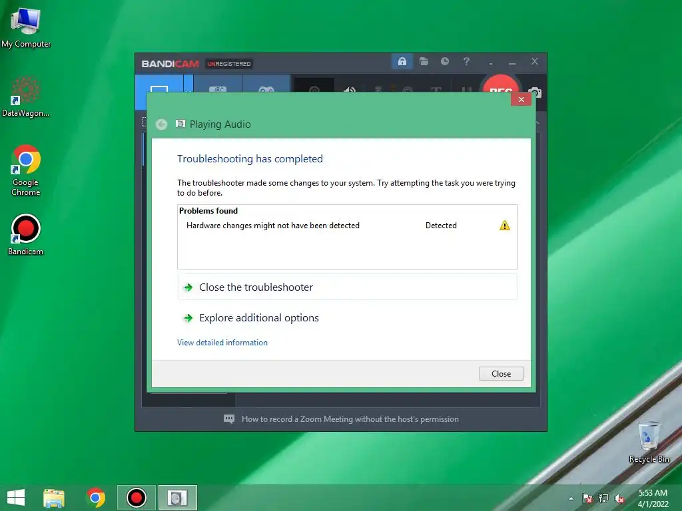Image resolution: width=682 pixels, height=511 pixels.
Task: Click the warning icon next to Detected
Action: (x=505, y=226)
